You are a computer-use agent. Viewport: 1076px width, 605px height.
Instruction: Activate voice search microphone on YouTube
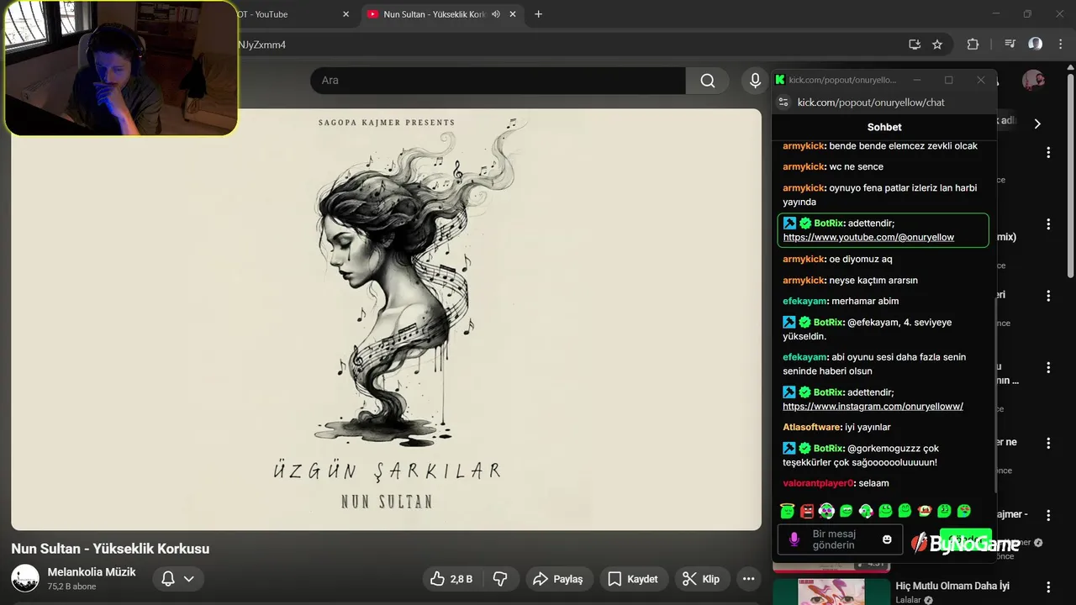[755, 81]
